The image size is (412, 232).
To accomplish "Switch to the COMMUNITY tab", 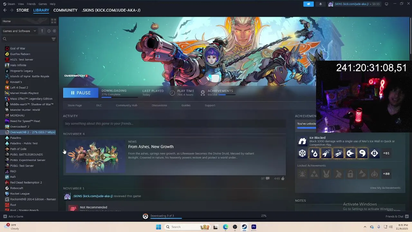I will (65, 10).
